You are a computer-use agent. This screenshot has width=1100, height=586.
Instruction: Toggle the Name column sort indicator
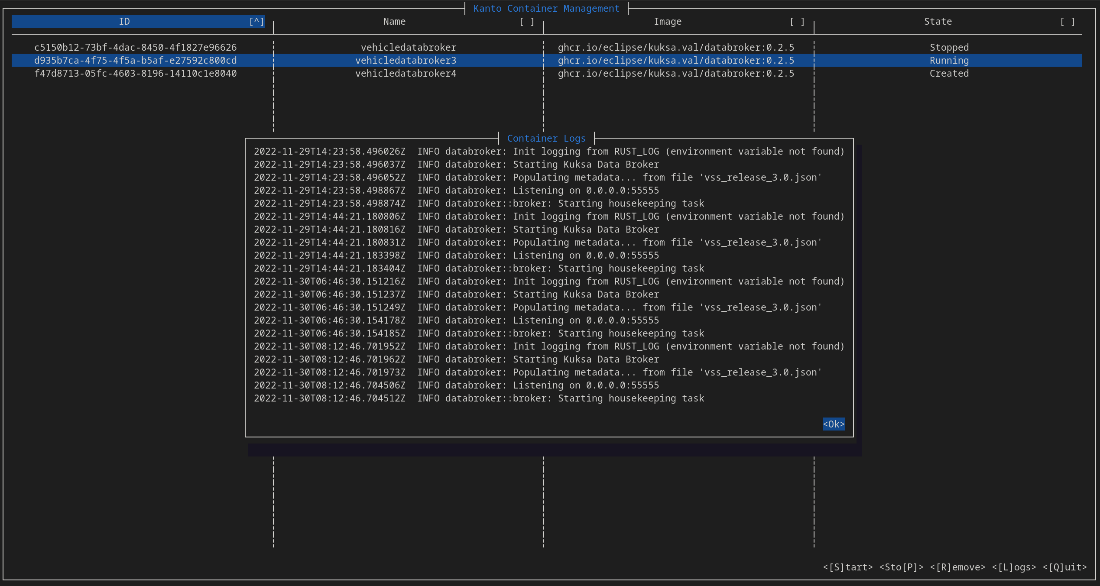tap(527, 21)
